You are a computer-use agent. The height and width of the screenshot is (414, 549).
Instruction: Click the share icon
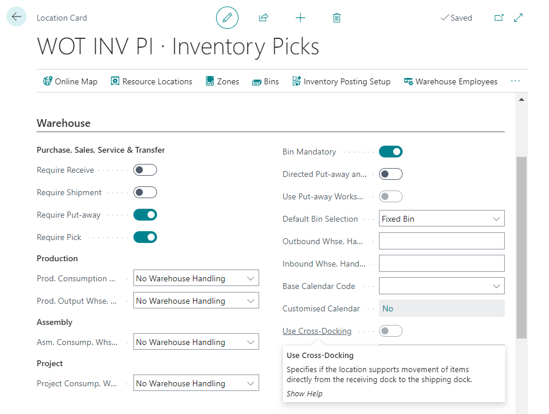264,18
